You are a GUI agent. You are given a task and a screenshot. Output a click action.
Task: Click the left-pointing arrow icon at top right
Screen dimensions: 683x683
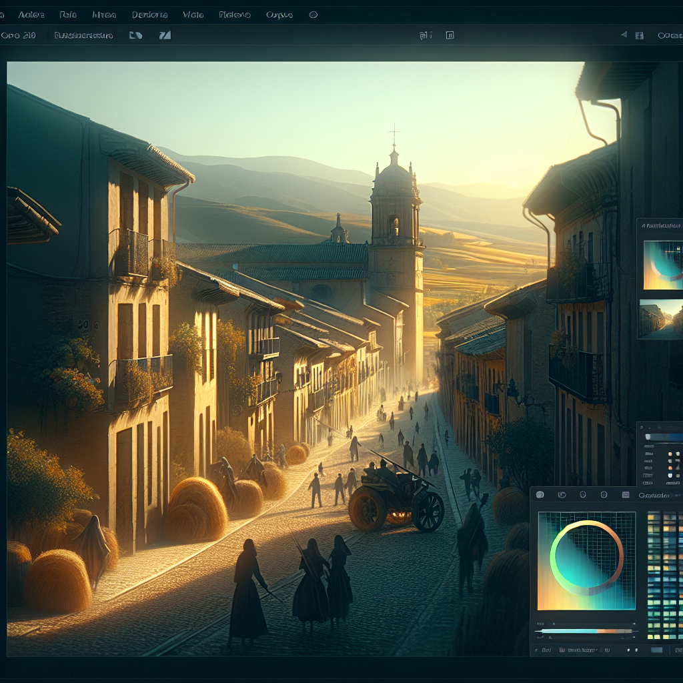click(624, 35)
